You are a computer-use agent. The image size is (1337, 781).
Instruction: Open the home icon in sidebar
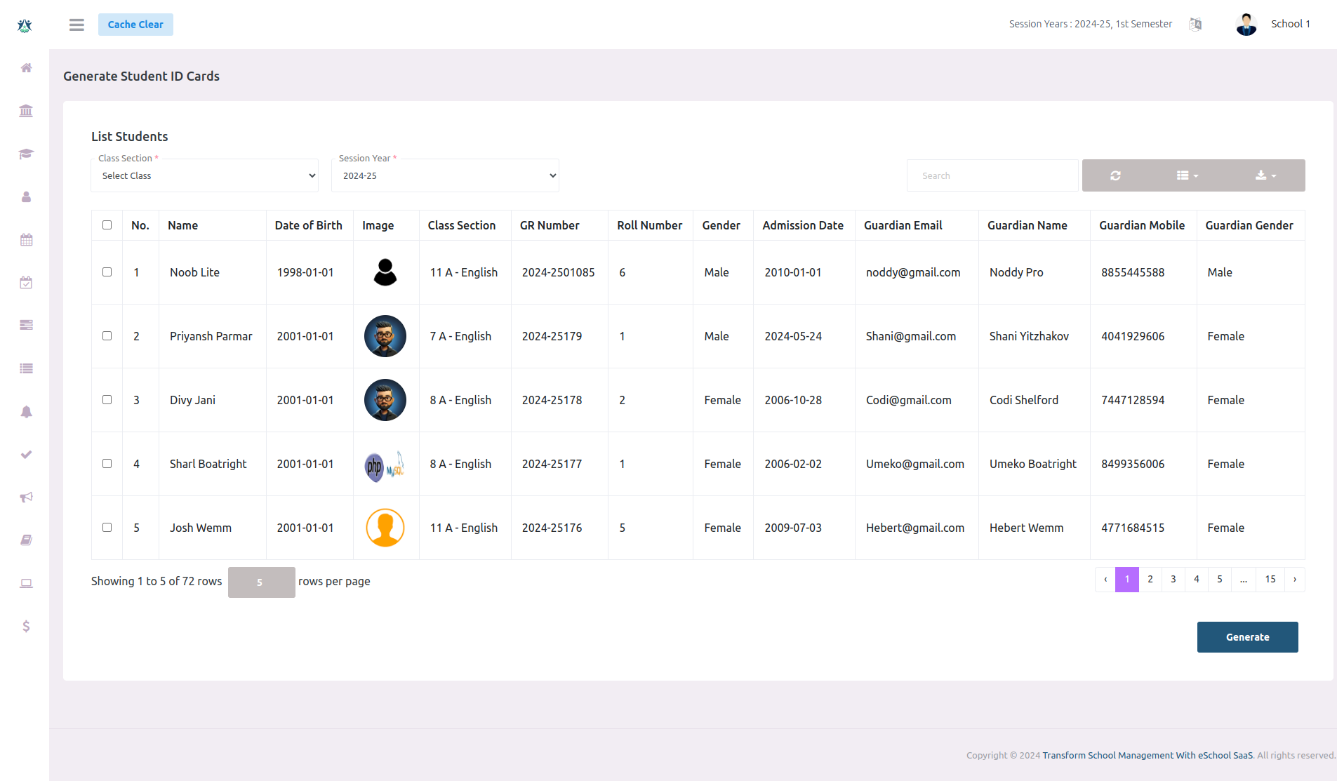[26, 68]
